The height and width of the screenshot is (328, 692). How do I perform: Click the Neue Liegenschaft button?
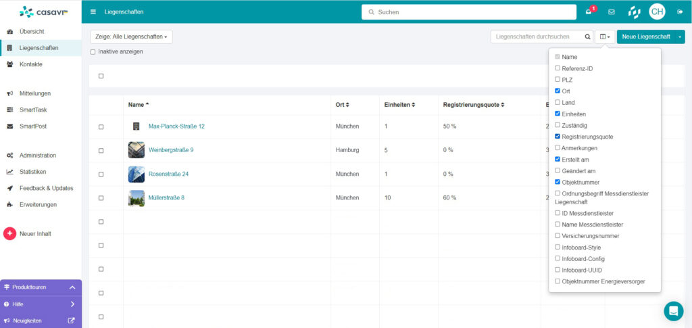[x=645, y=37]
